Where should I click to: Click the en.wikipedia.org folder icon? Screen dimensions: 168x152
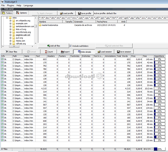point(14,20)
